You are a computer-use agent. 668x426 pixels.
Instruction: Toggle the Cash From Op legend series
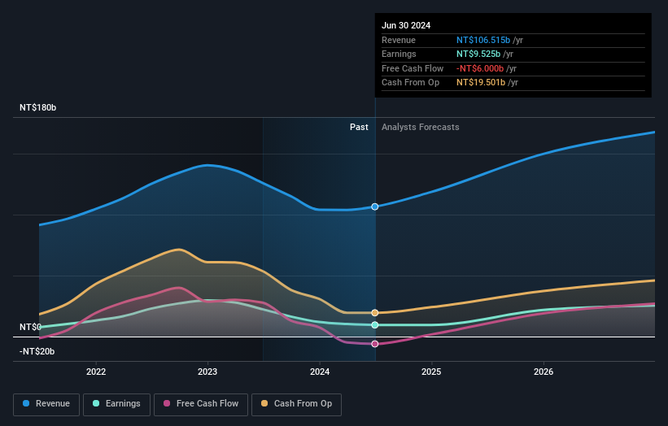click(296, 404)
